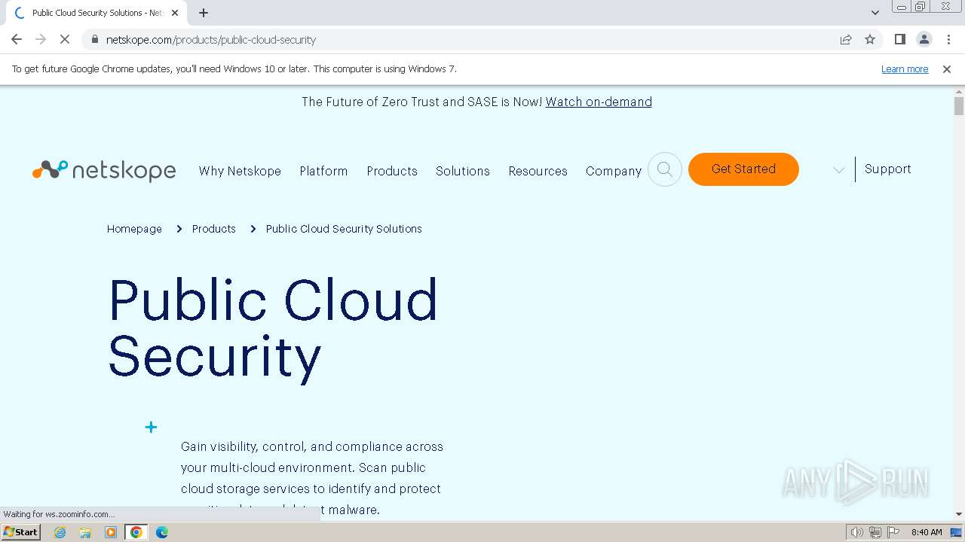This screenshot has height=542, width=965.
Task: Open the Watch on-demand link
Action: 599,102
